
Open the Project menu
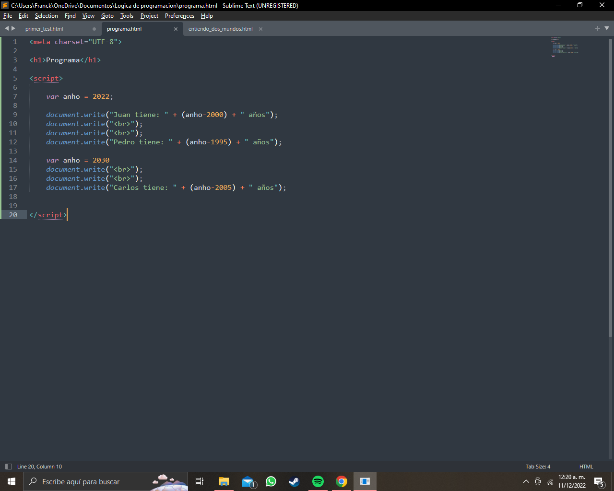149,16
